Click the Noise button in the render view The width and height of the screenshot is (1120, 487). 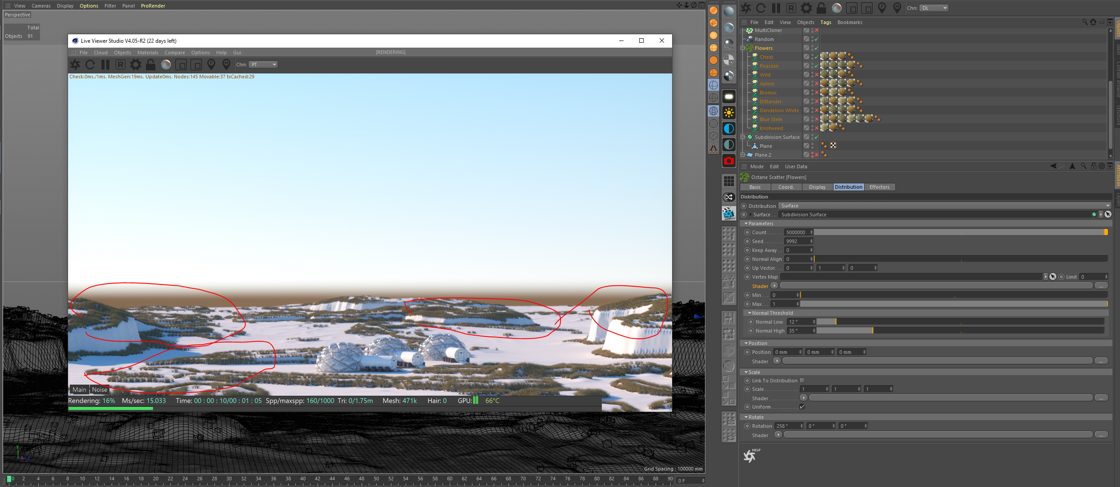point(100,390)
